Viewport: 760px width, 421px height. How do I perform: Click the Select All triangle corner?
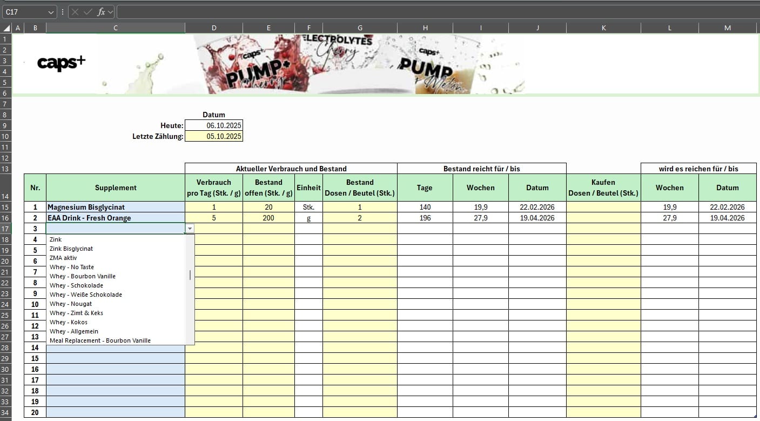(x=6, y=28)
